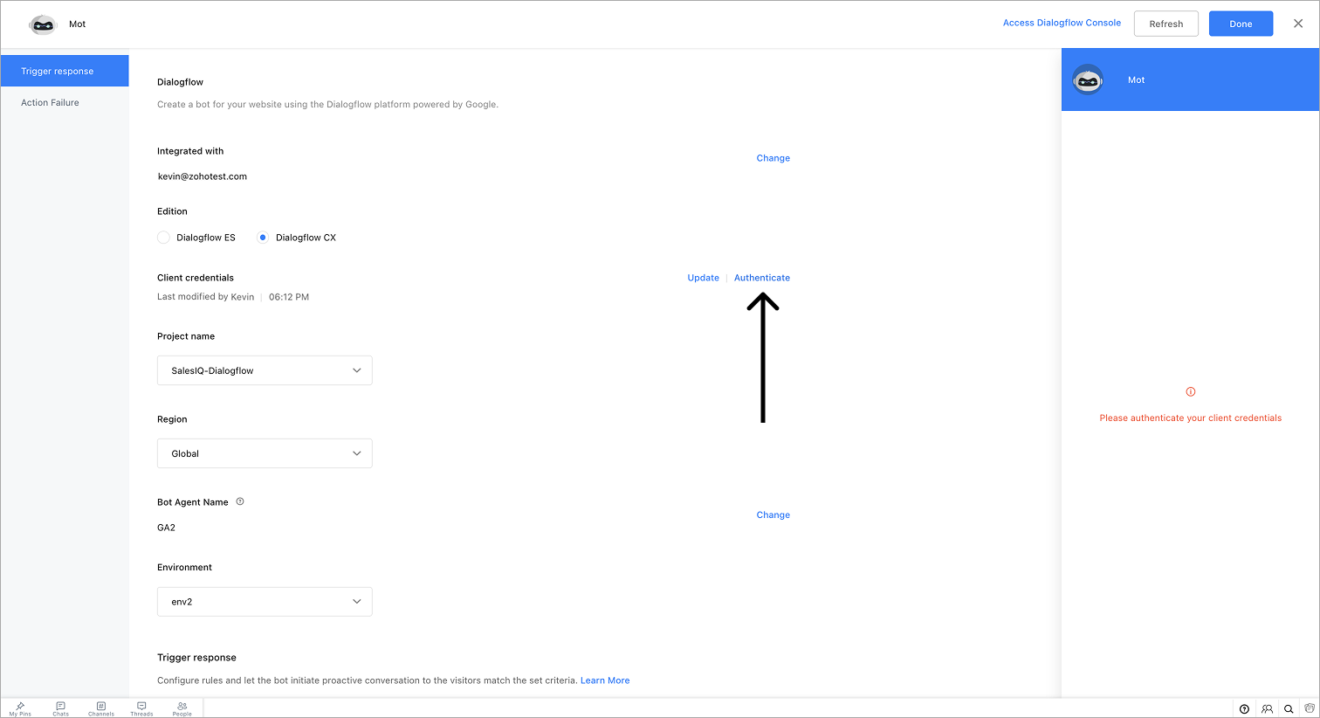The image size is (1320, 718).
Task: Open the Project name dropdown
Action: coord(265,370)
